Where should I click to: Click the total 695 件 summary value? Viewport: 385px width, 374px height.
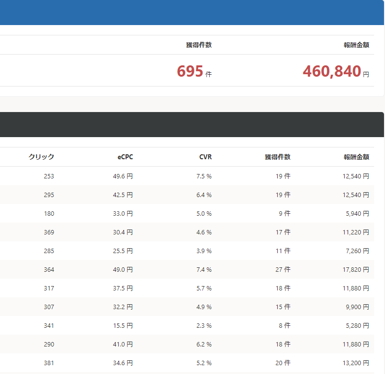pyautogui.click(x=194, y=72)
